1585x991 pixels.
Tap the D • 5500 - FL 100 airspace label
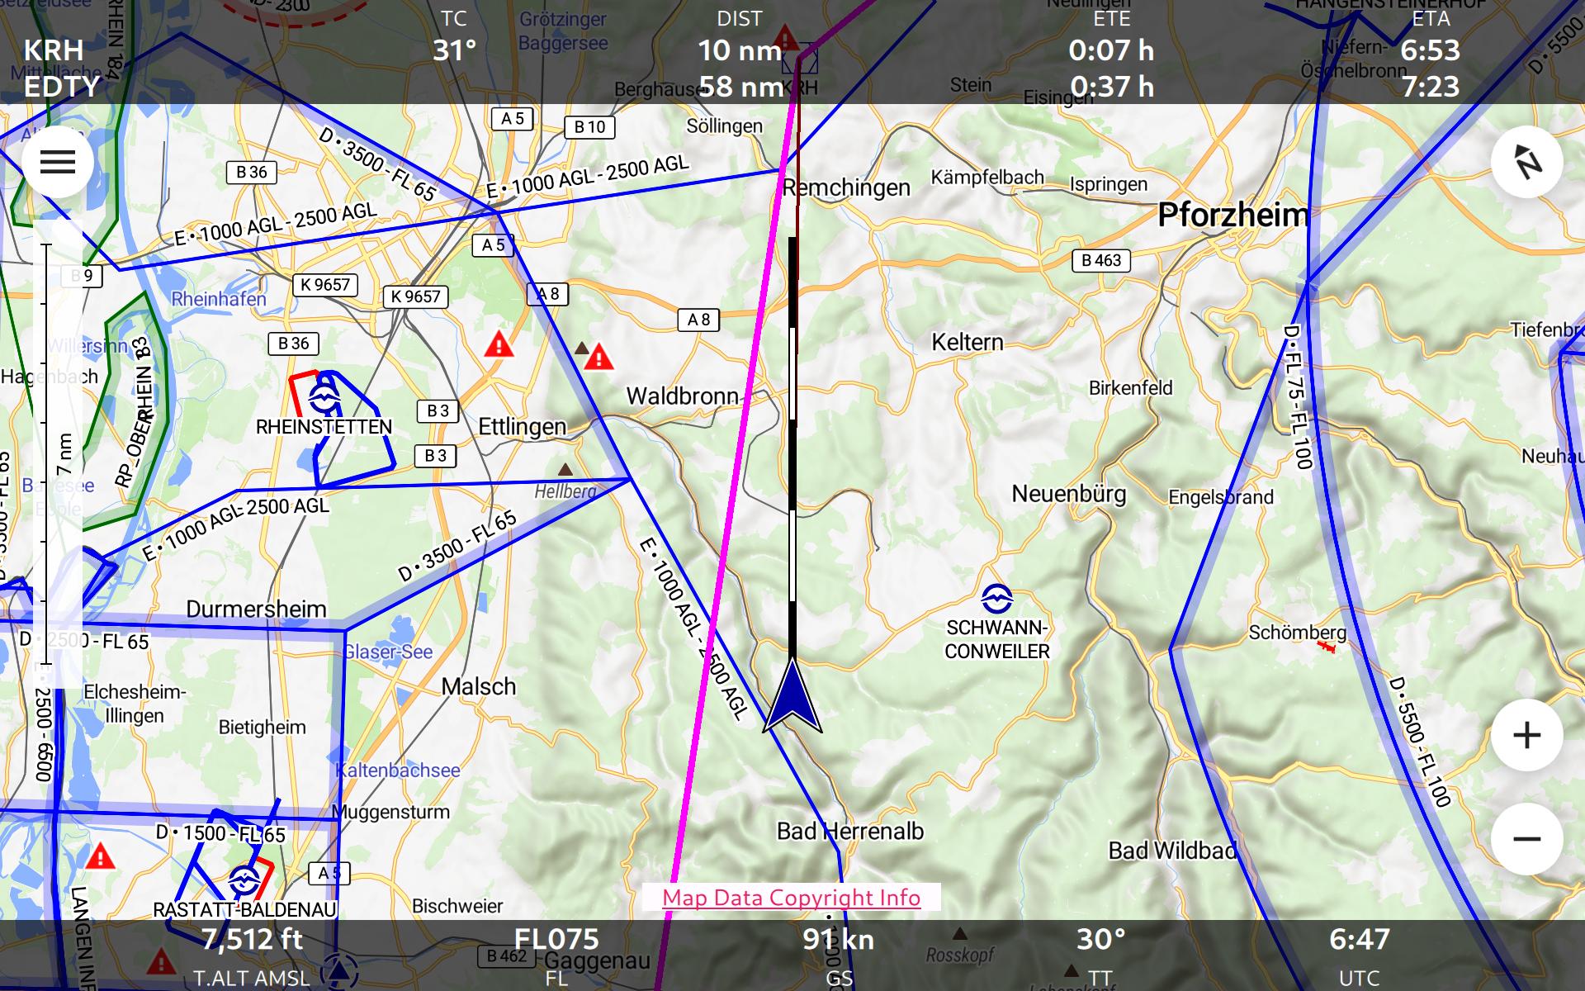[1420, 742]
